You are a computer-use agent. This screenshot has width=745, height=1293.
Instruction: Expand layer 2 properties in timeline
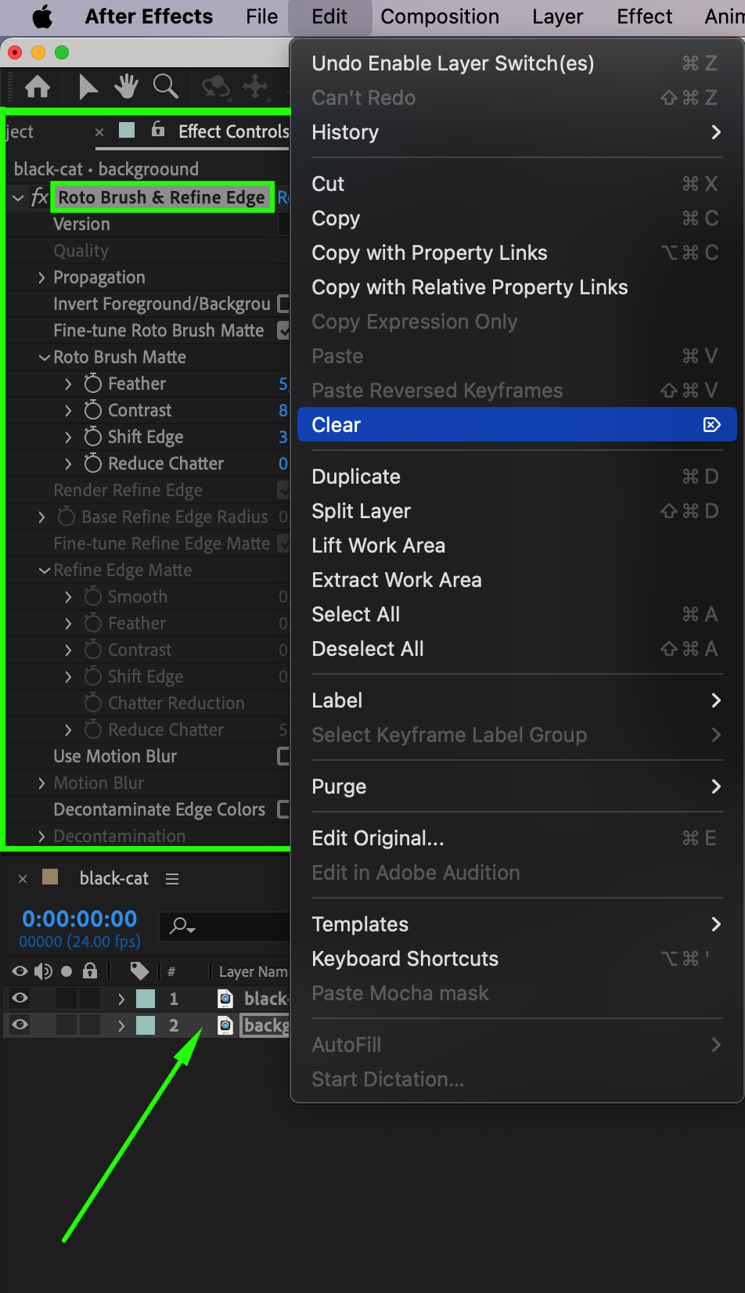[x=121, y=1025]
